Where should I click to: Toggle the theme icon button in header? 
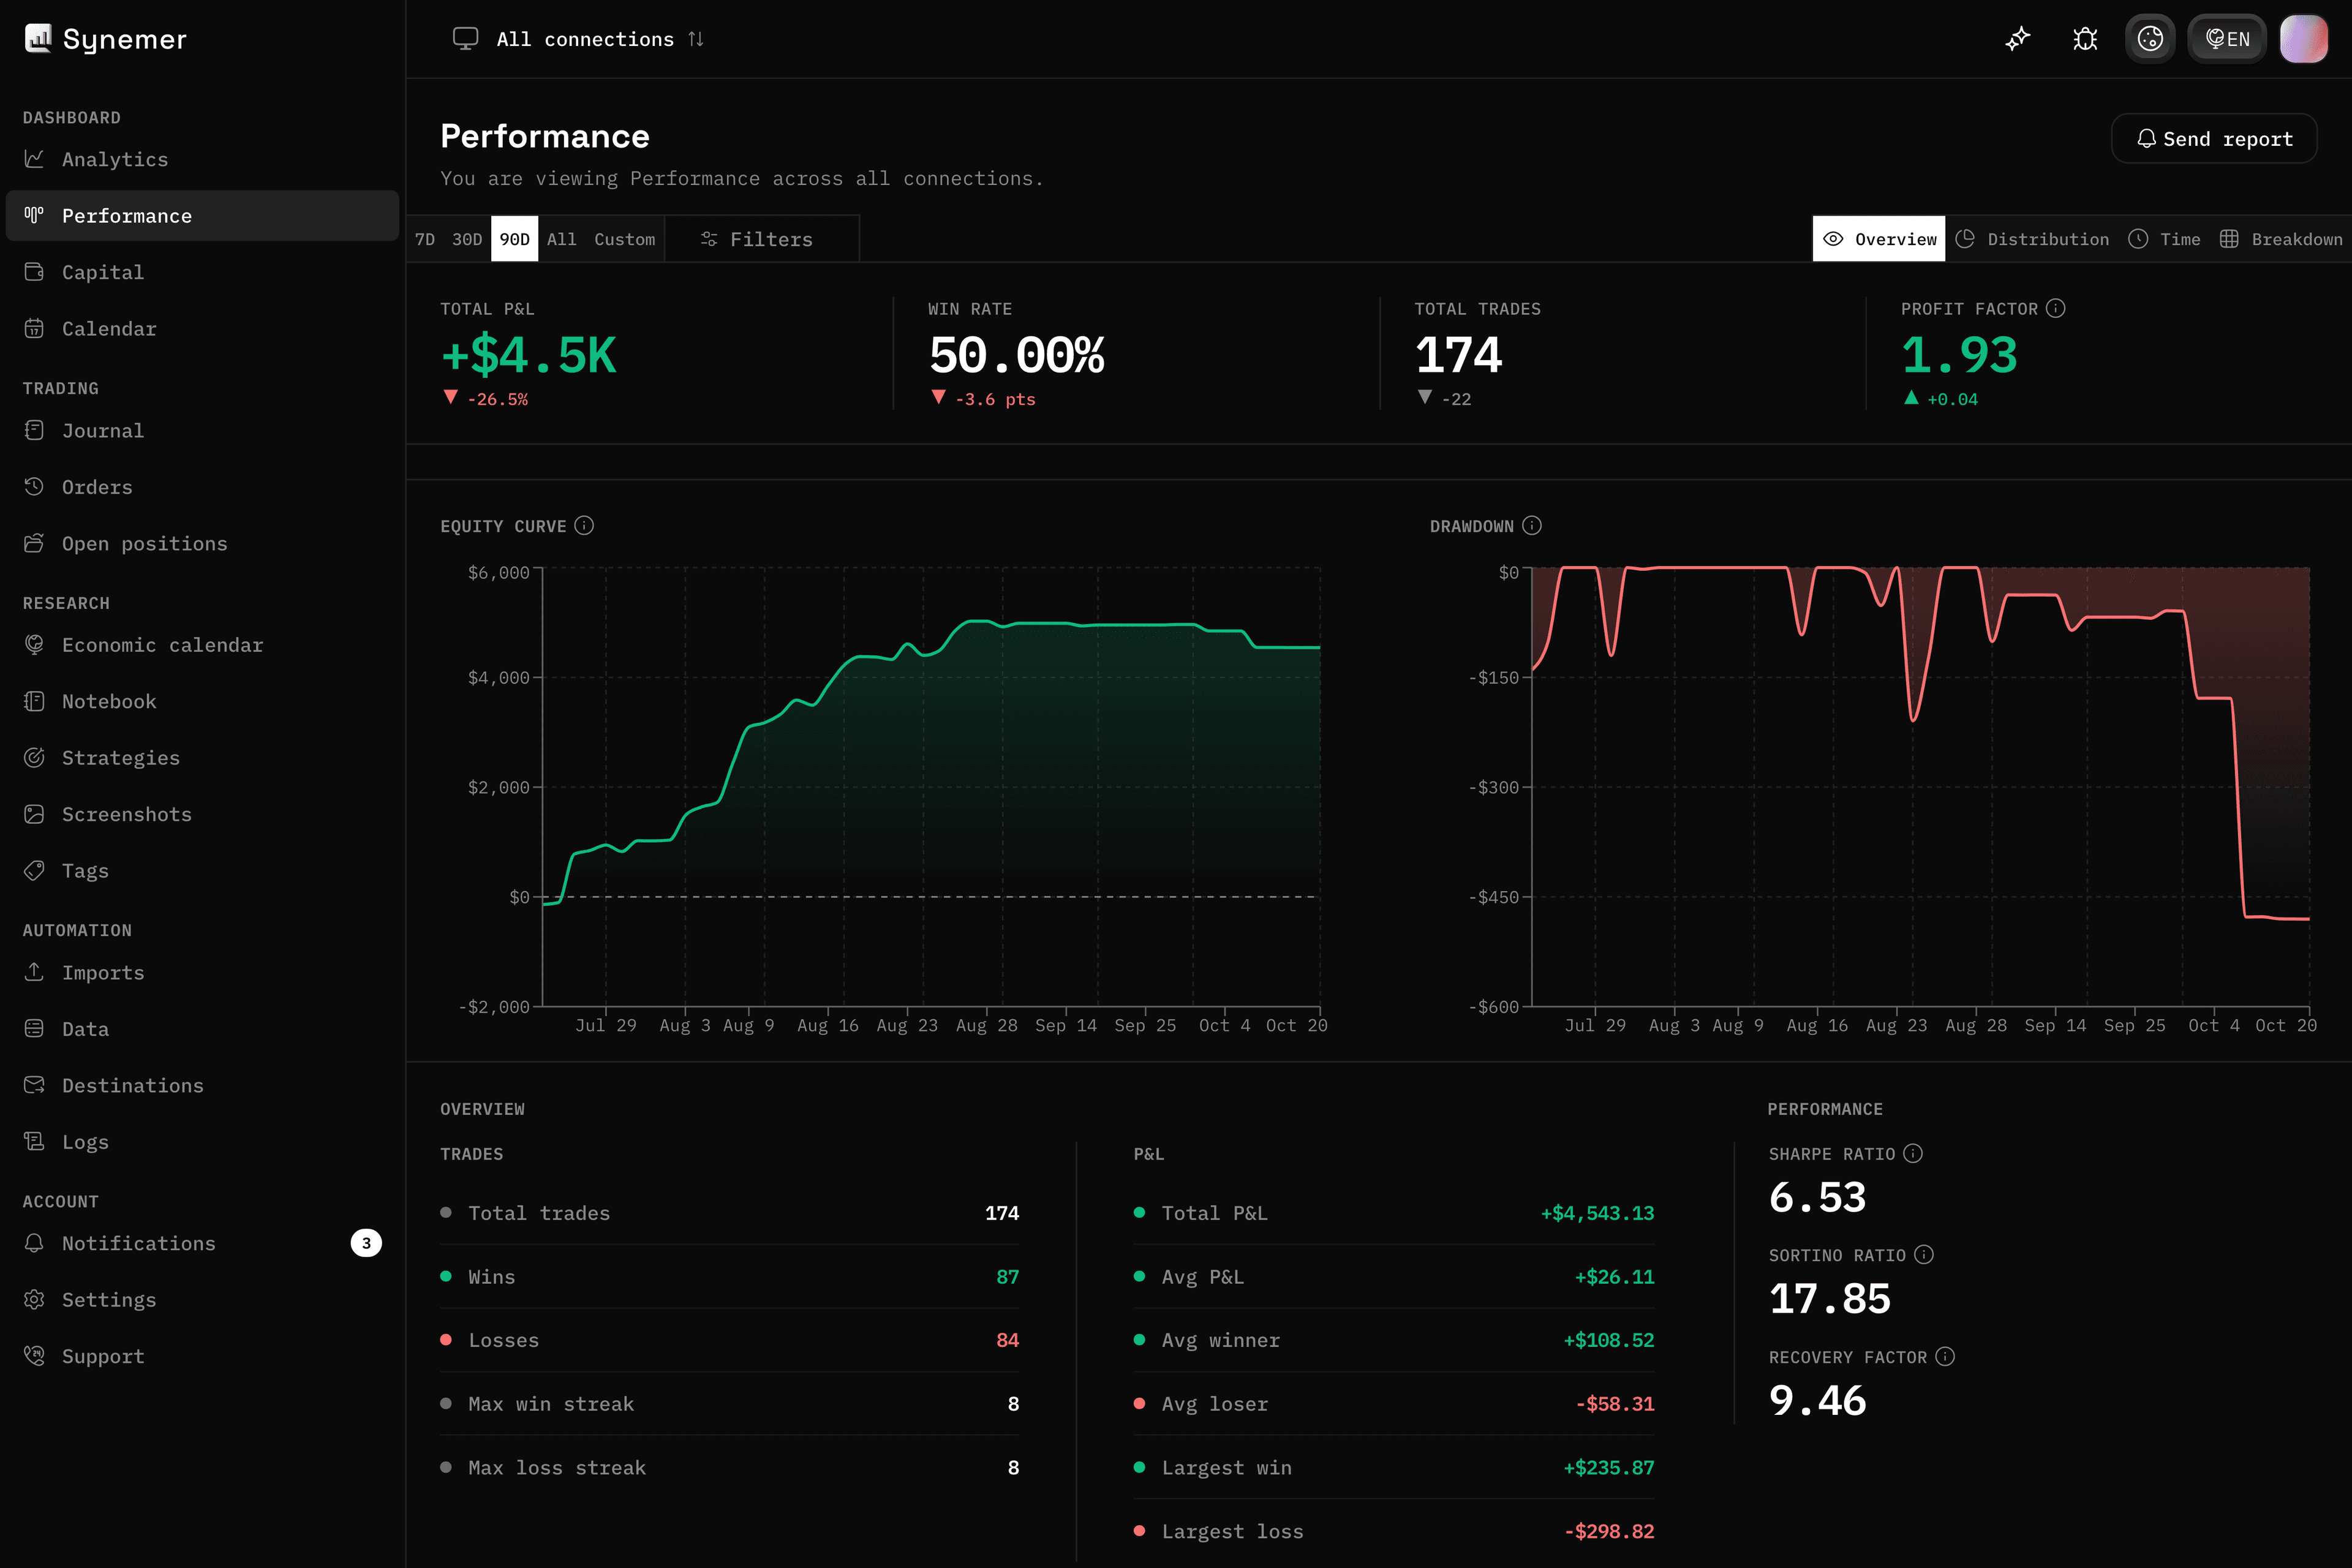tap(2150, 39)
